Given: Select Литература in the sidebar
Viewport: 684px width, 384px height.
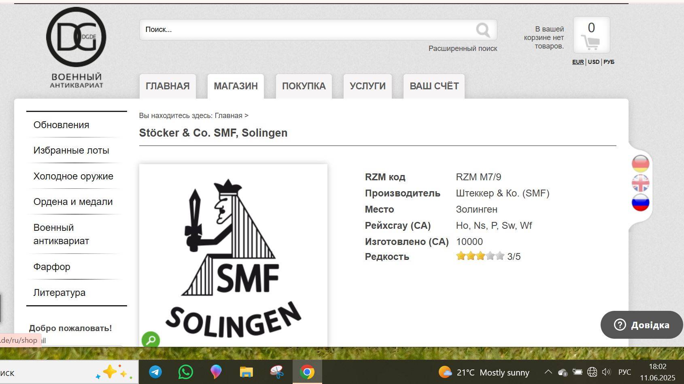Looking at the screenshot, I should pos(59,293).
